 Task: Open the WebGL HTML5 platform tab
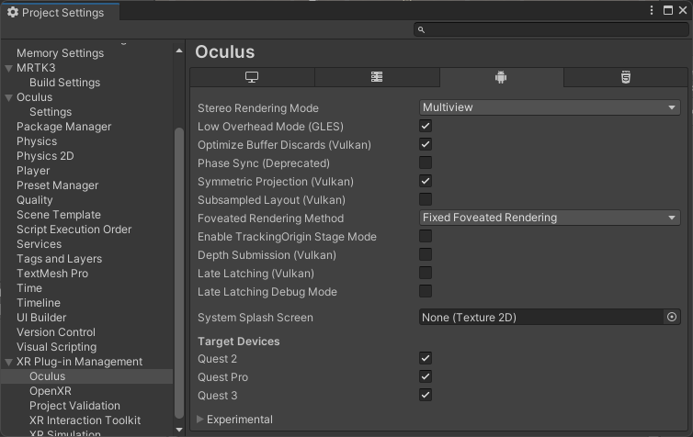click(626, 77)
